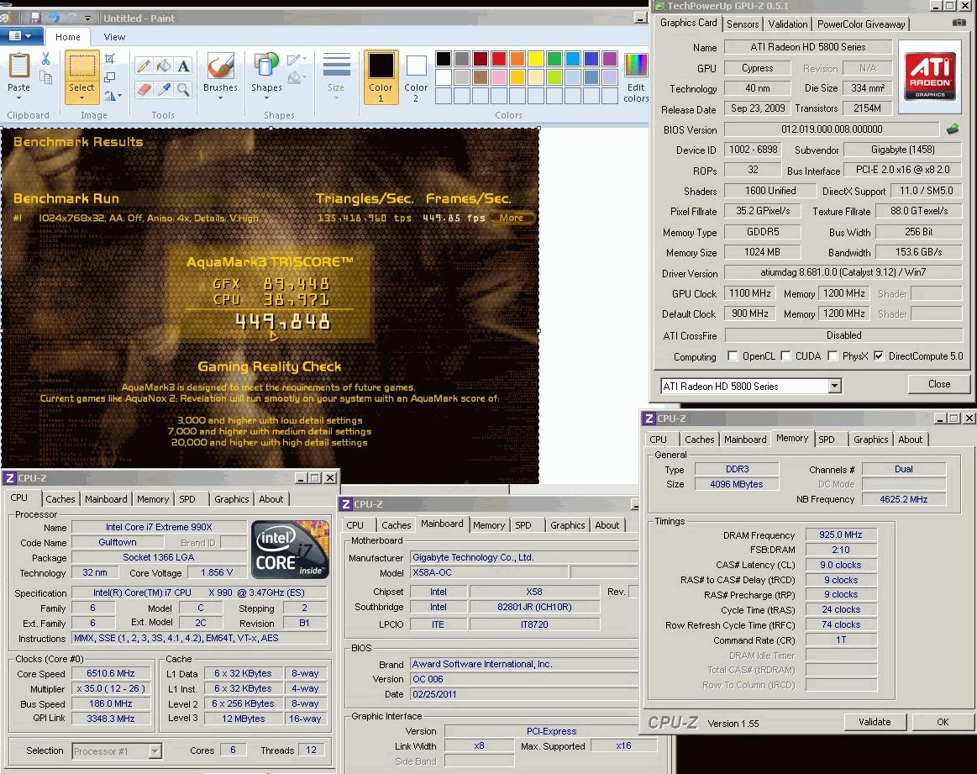Select the Text tool (letter A)

click(183, 66)
